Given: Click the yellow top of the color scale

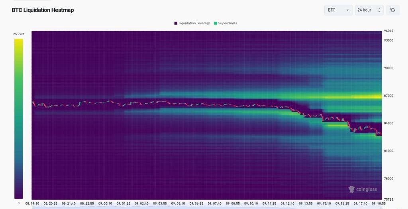Looking at the screenshot, I should pos(18,41).
